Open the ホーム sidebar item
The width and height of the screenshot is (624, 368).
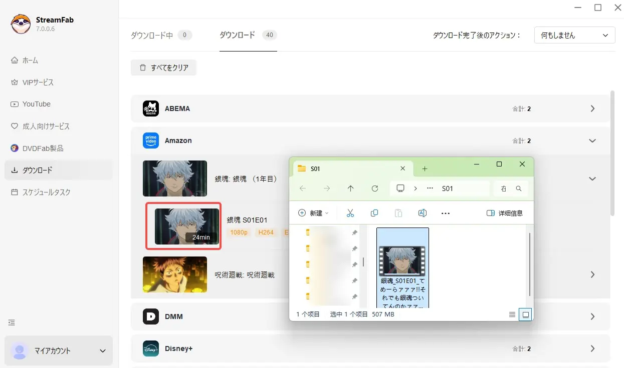59,60
